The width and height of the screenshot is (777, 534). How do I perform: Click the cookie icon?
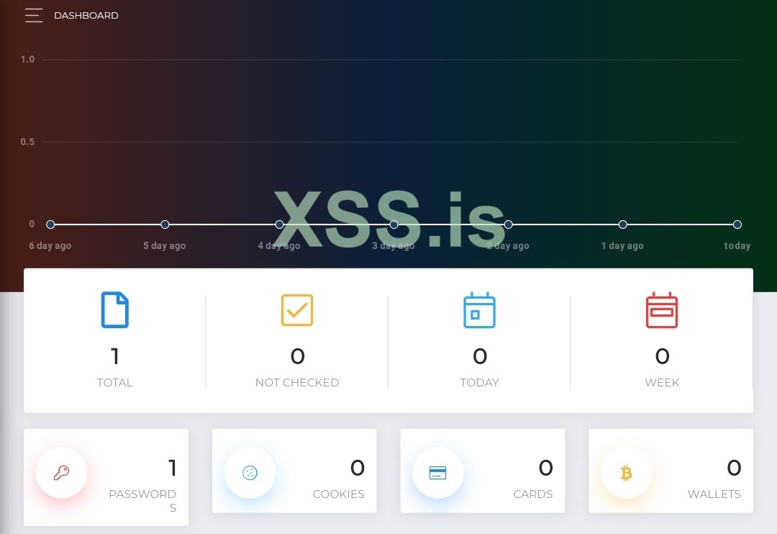tap(250, 473)
